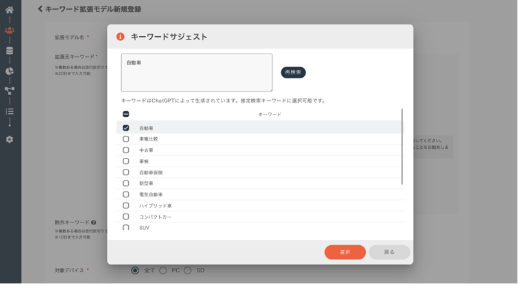Go back via arrow beside キーワード拡張モデル新規登録
Image resolution: width=518 pixels, height=284 pixels.
coord(40,9)
